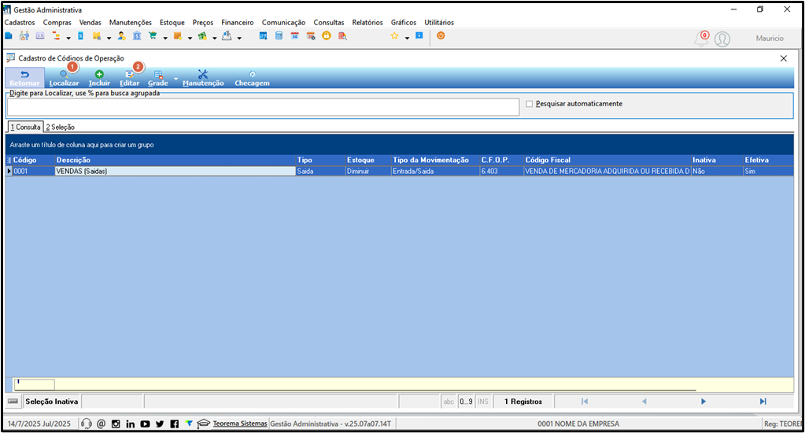Viewport: 805px width, 433px height.
Task: Expand dropdown beside the shopping cart icon
Action: tap(165, 38)
